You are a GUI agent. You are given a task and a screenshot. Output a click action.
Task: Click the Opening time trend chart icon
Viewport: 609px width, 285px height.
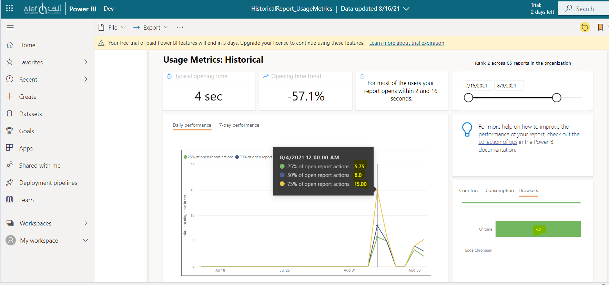tap(266, 76)
